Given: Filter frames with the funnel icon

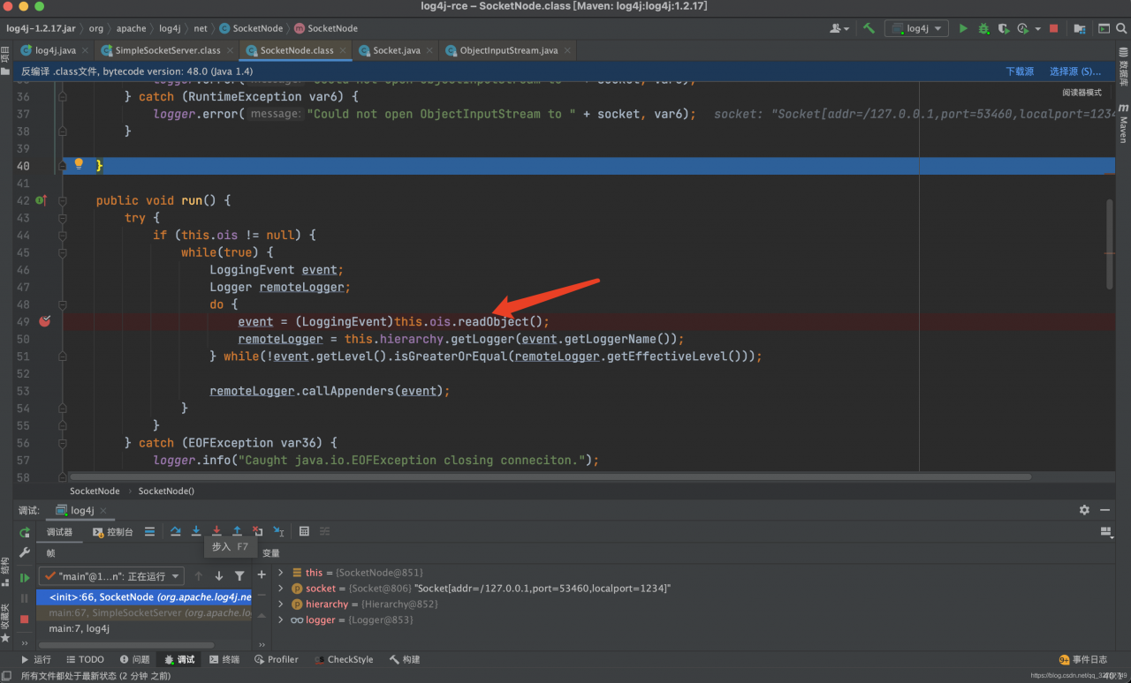Looking at the screenshot, I should (239, 576).
